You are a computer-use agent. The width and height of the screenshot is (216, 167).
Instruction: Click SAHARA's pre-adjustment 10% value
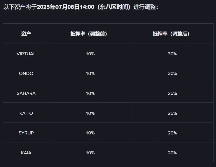(90, 93)
